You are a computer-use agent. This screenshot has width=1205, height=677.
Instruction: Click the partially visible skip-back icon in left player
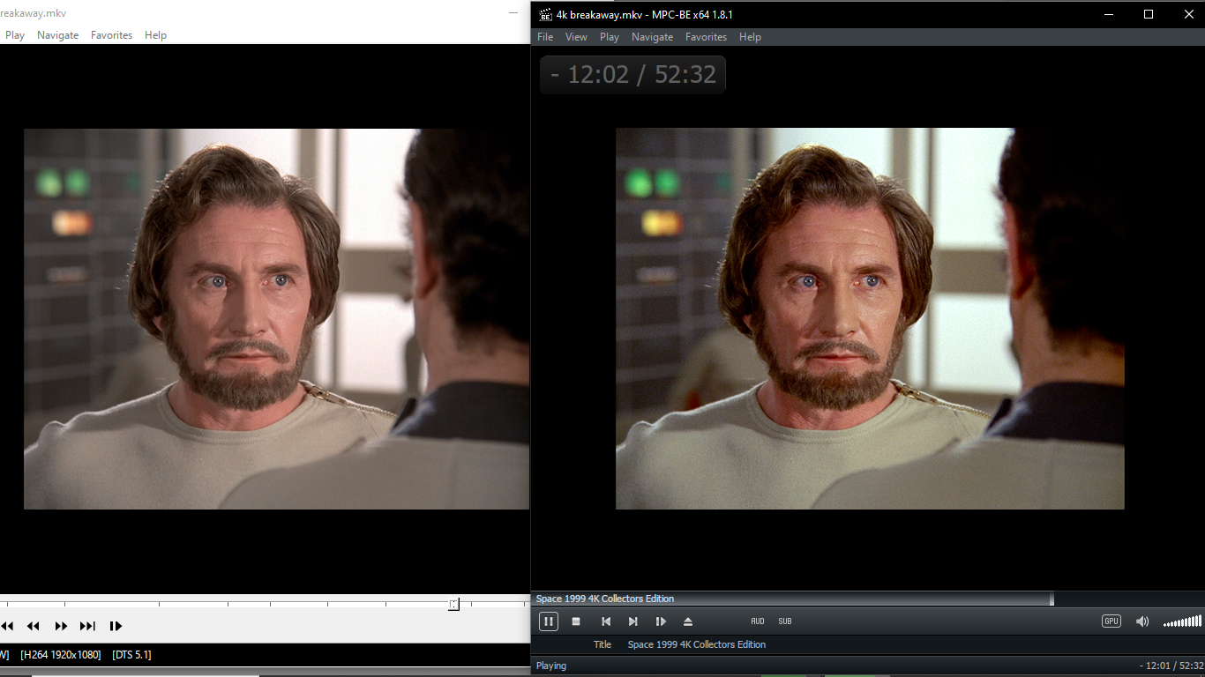[x=7, y=626]
